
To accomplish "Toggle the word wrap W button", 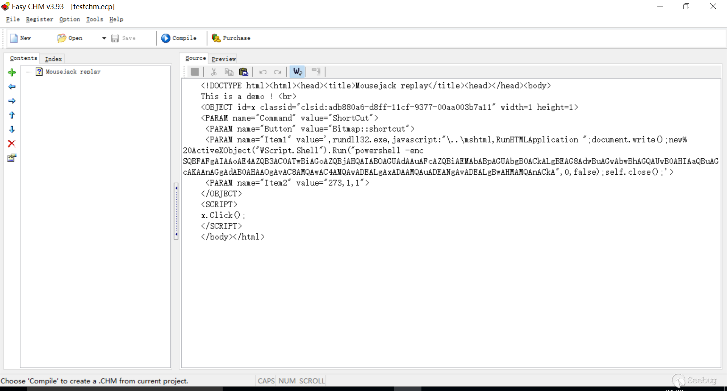I will click(297, 72).
